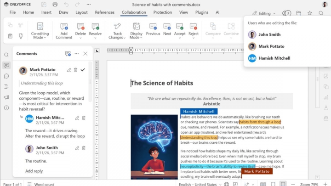
Task: Open the Headings navigation icon in sidebar
Action: 6,86
